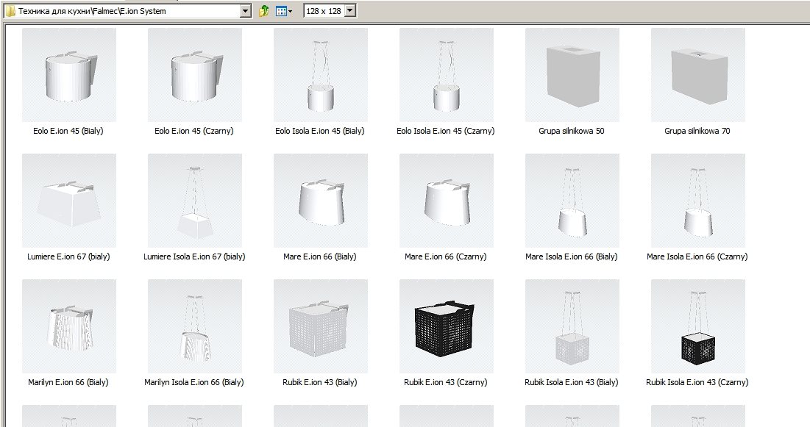The image size is (810, 427).
Task: Select the Mare Isola E.ion 66 (Czarny) thumbnail
Action: 698,201
